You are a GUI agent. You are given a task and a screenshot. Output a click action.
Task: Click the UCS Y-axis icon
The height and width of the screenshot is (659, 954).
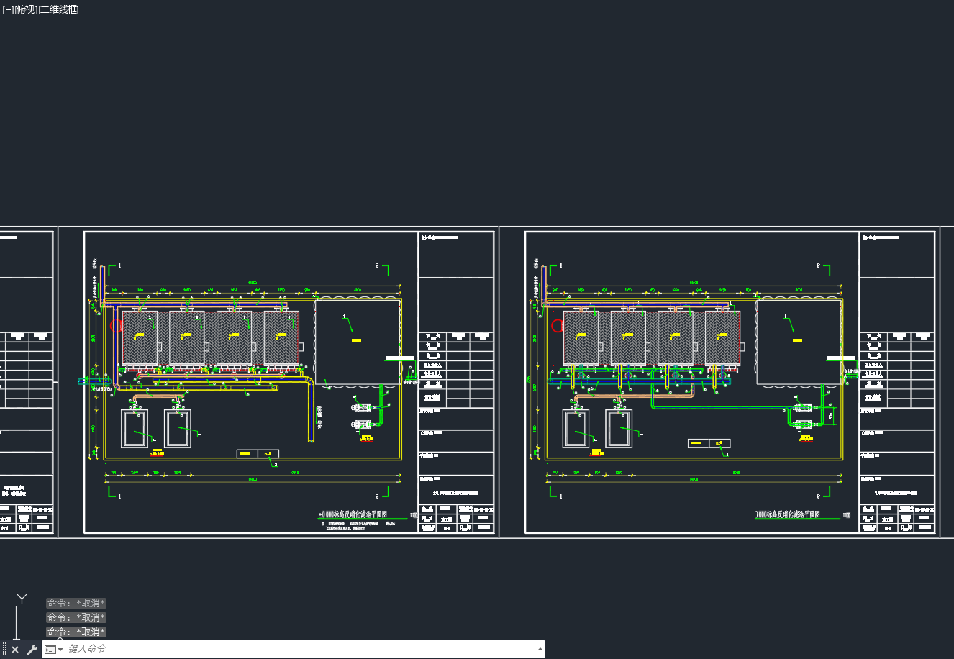click(22, 599)
